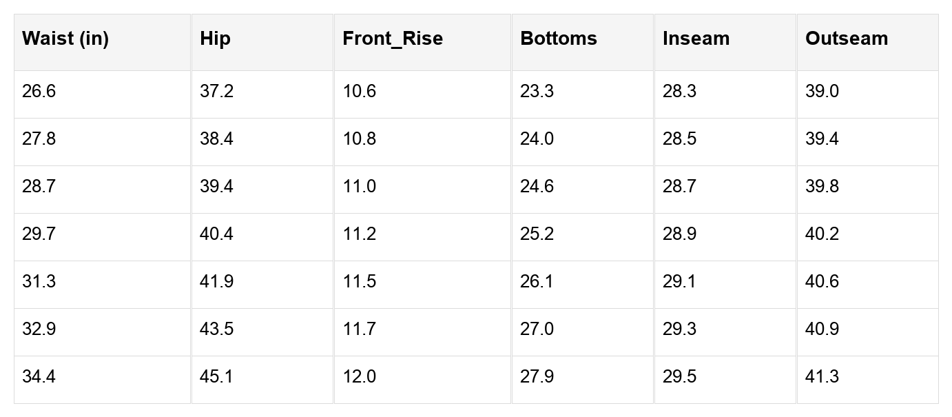Click the waist cell showing 26.6
Screen dimensions: 952x417
tap(39, 92)
